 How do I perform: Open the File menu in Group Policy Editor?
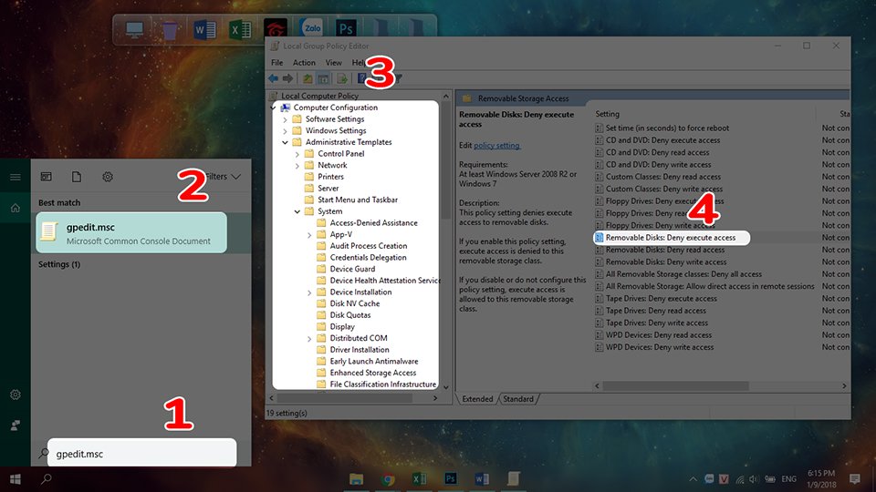[277, 63]
